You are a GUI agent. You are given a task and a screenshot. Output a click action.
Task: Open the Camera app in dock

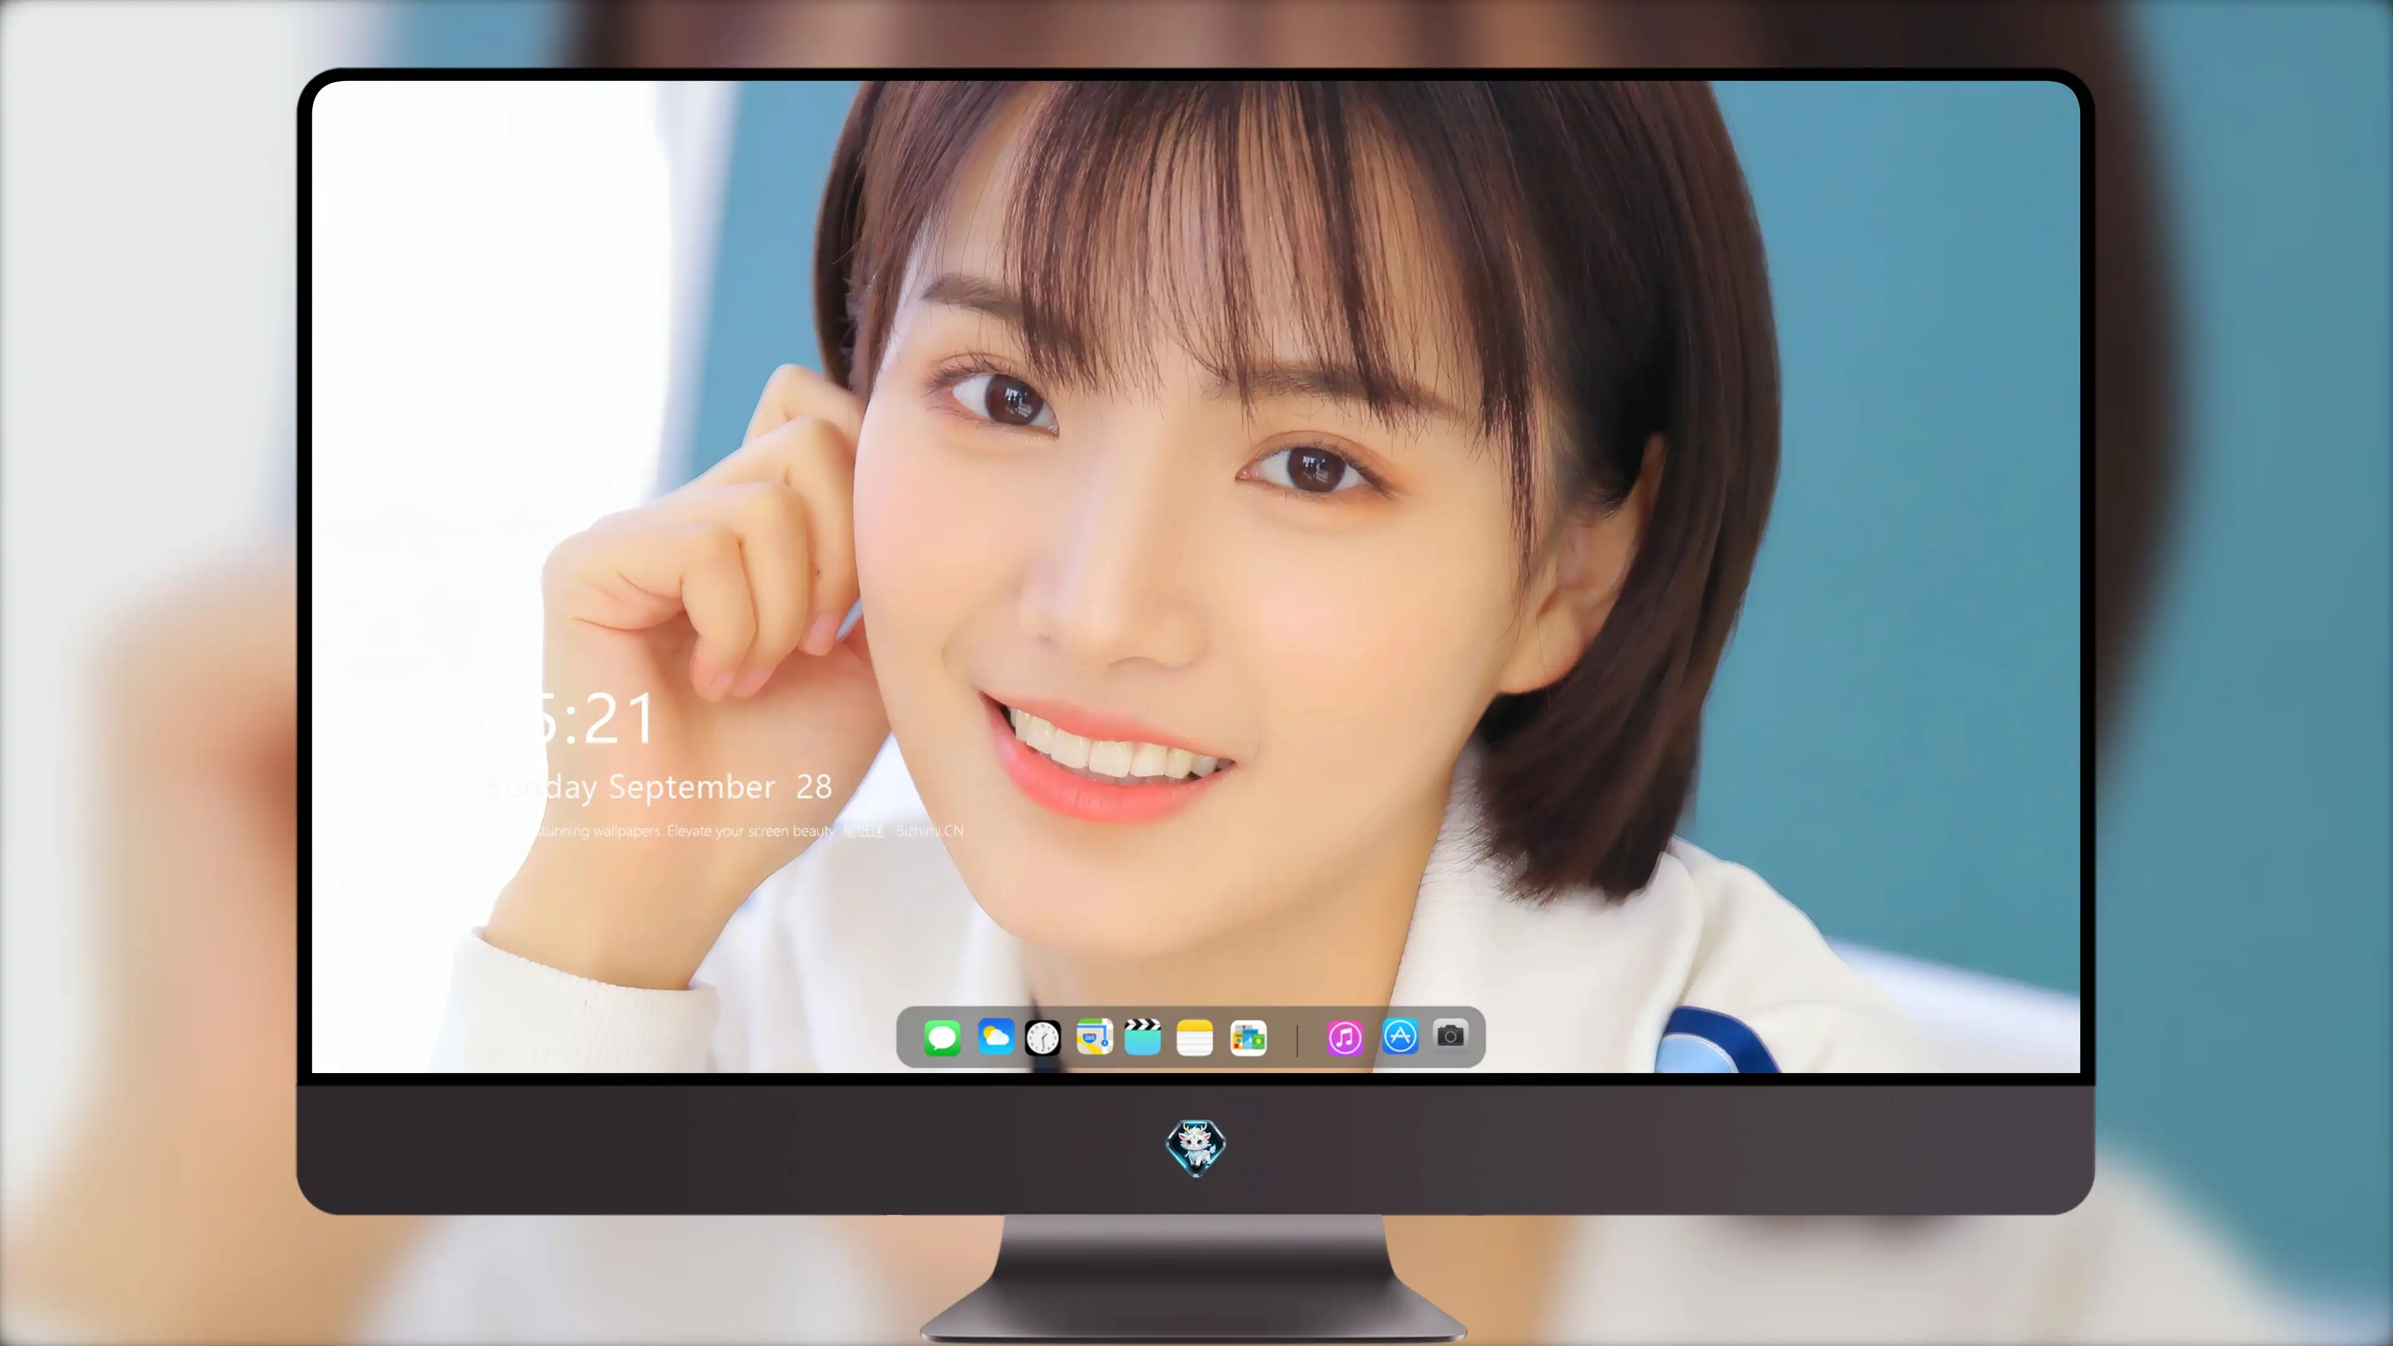pyautogui.click(x=1450, y=1036)
